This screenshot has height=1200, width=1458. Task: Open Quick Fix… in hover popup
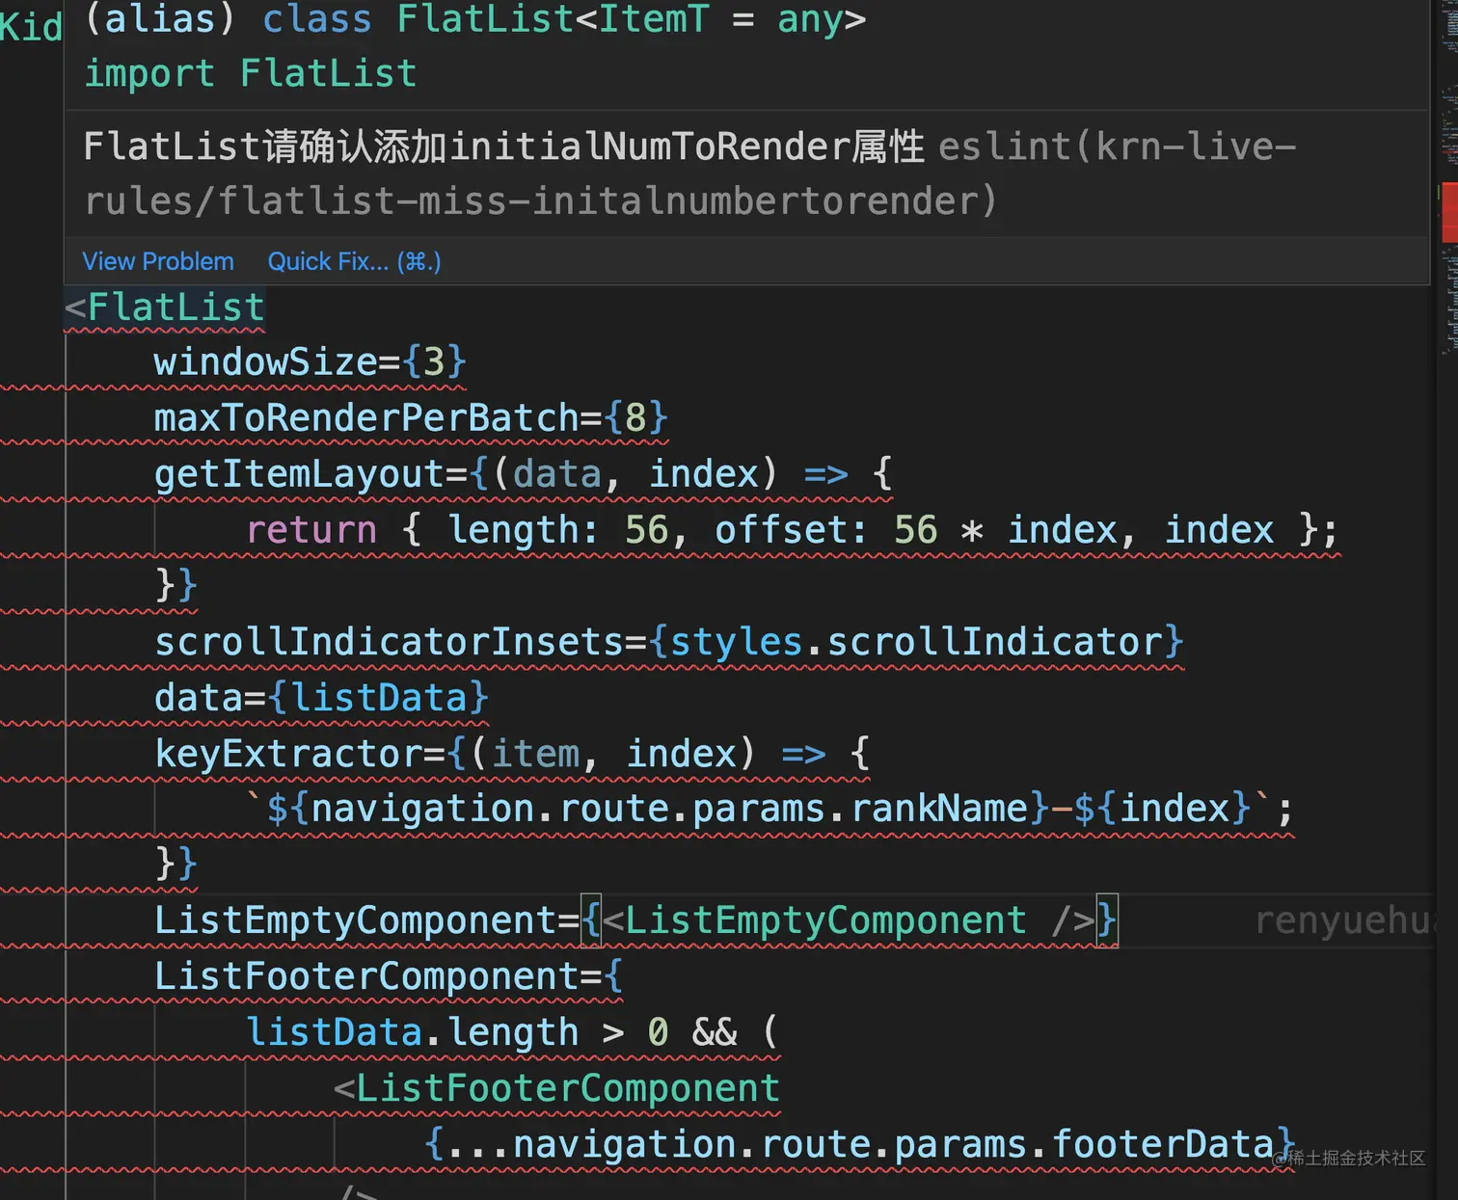click(x=354, y=261)
